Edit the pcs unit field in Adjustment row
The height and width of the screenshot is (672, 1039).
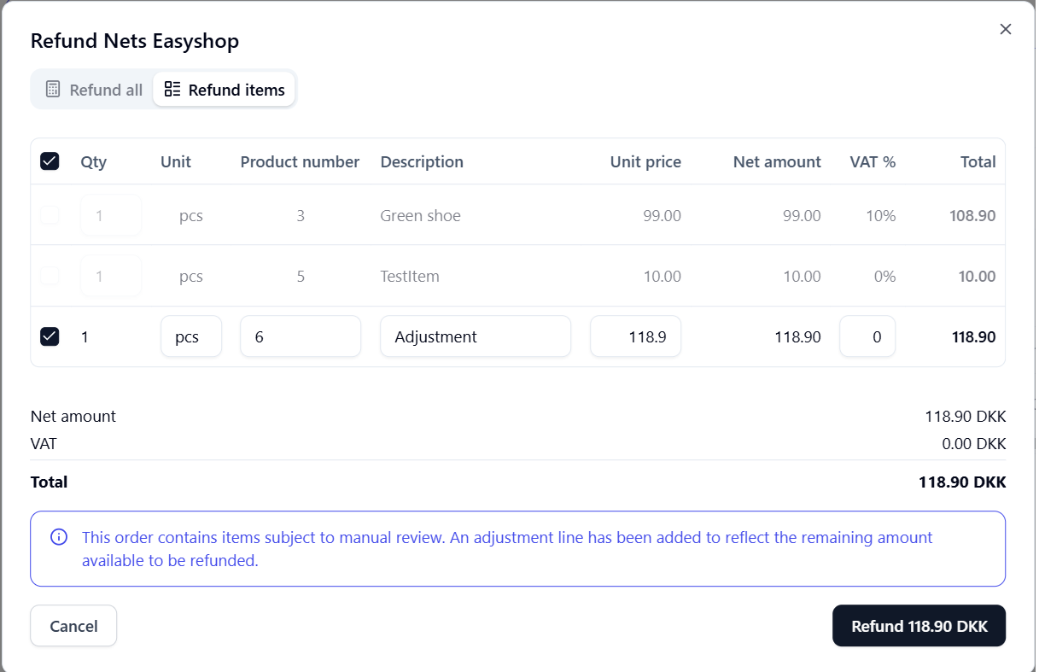(191, 336)
